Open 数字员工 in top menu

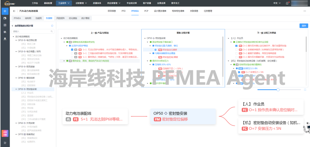point(175,3)
